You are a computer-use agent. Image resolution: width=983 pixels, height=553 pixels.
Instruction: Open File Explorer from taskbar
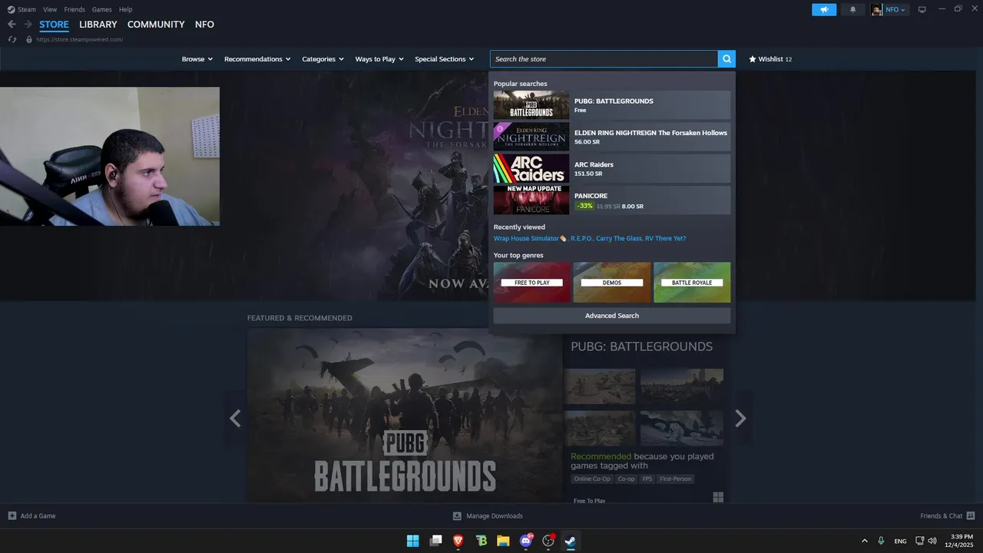click(x=503, y=541)
